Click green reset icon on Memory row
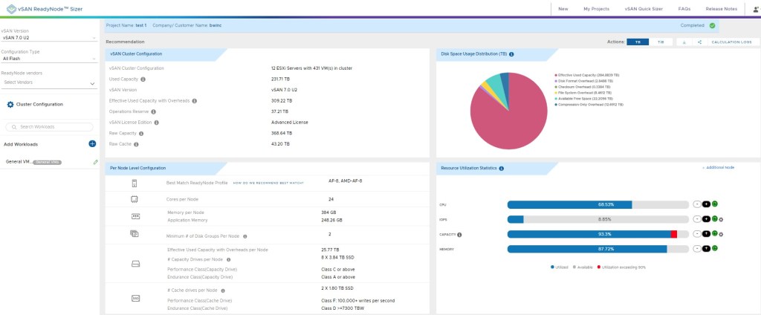The image size is (761, 315). tap(714, 249)
